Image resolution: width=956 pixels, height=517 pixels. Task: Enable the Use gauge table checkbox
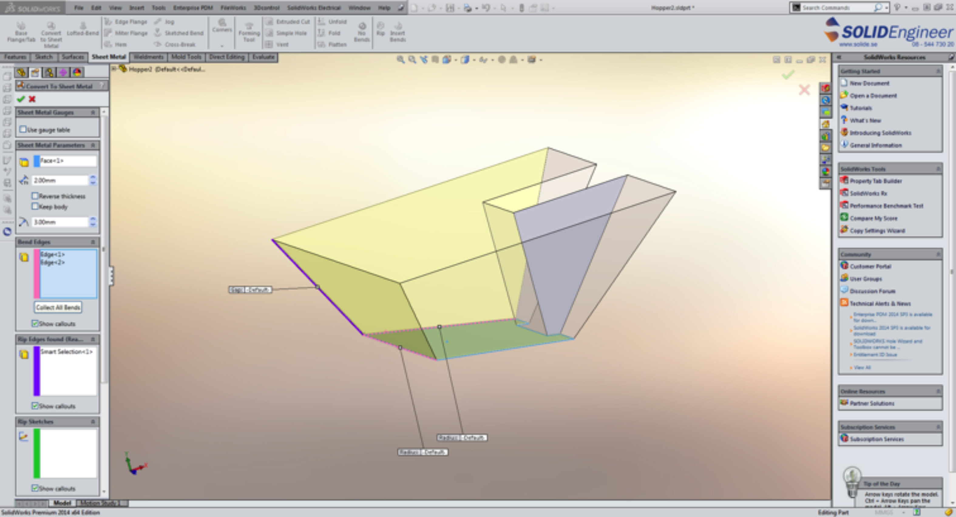tap(23, 129)
